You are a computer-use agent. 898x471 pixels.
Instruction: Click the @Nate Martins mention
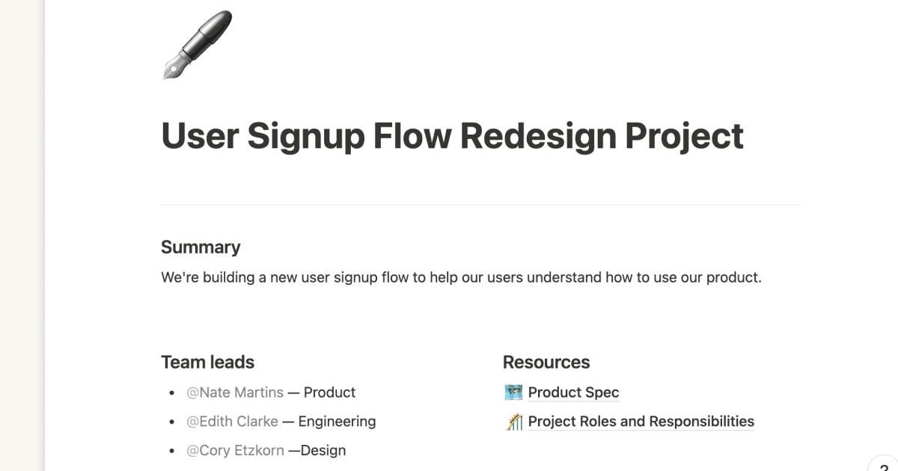[x=235, y=392]
